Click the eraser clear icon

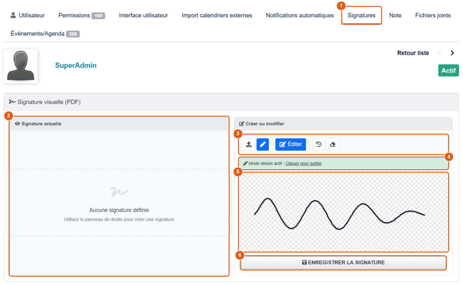tap(332, 144)
